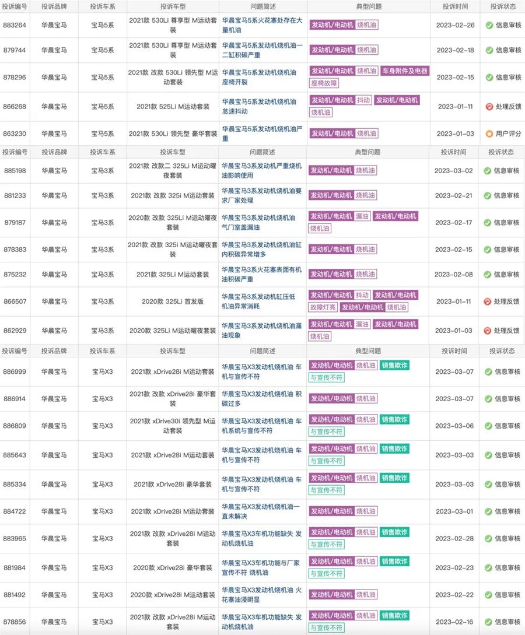Select complaint number 881984 cell
The image size is (525, 635).
tap(15, 567)
